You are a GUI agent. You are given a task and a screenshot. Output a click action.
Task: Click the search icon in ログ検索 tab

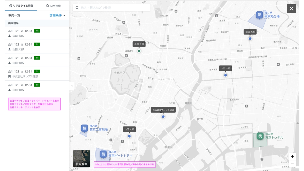click(47, 6)
